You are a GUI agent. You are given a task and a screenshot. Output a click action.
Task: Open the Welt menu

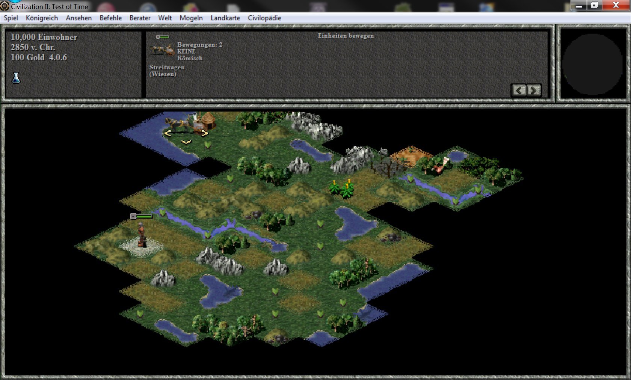pyautogui.click(x=165, y=18)
